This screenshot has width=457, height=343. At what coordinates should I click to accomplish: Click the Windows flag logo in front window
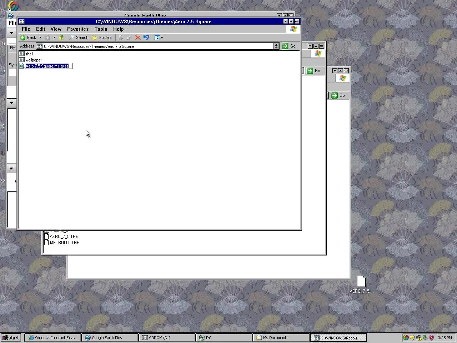pyautogui.click(x=293, y=29)
